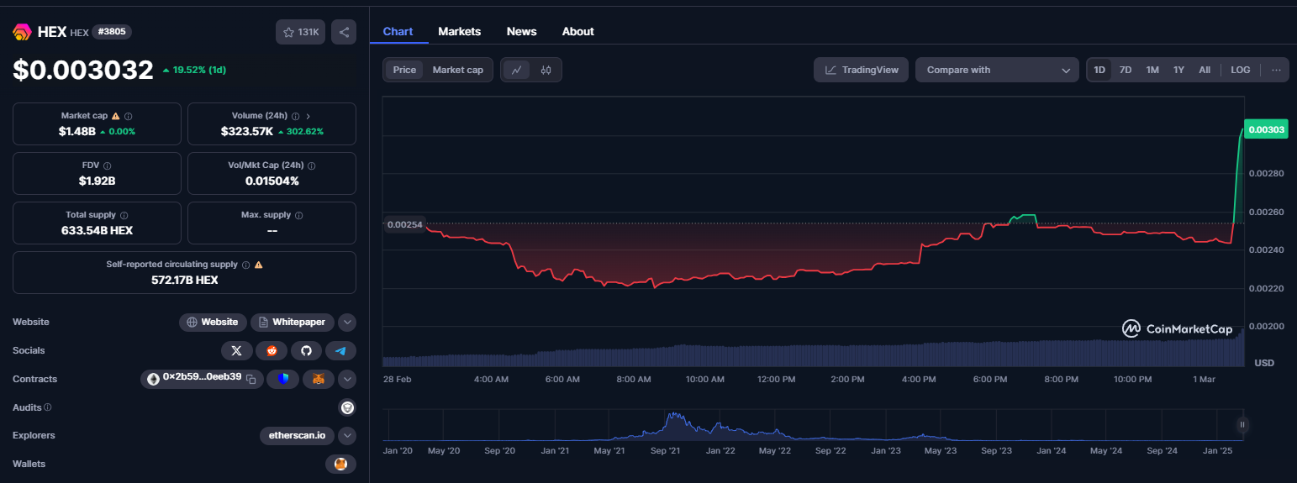Open the Whitepaper link
Viewport: 1297px width, 483px height.
click(293, 322)
